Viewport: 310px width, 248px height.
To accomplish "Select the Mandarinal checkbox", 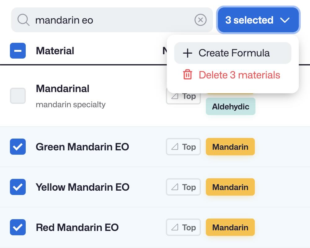I will 18,96.
